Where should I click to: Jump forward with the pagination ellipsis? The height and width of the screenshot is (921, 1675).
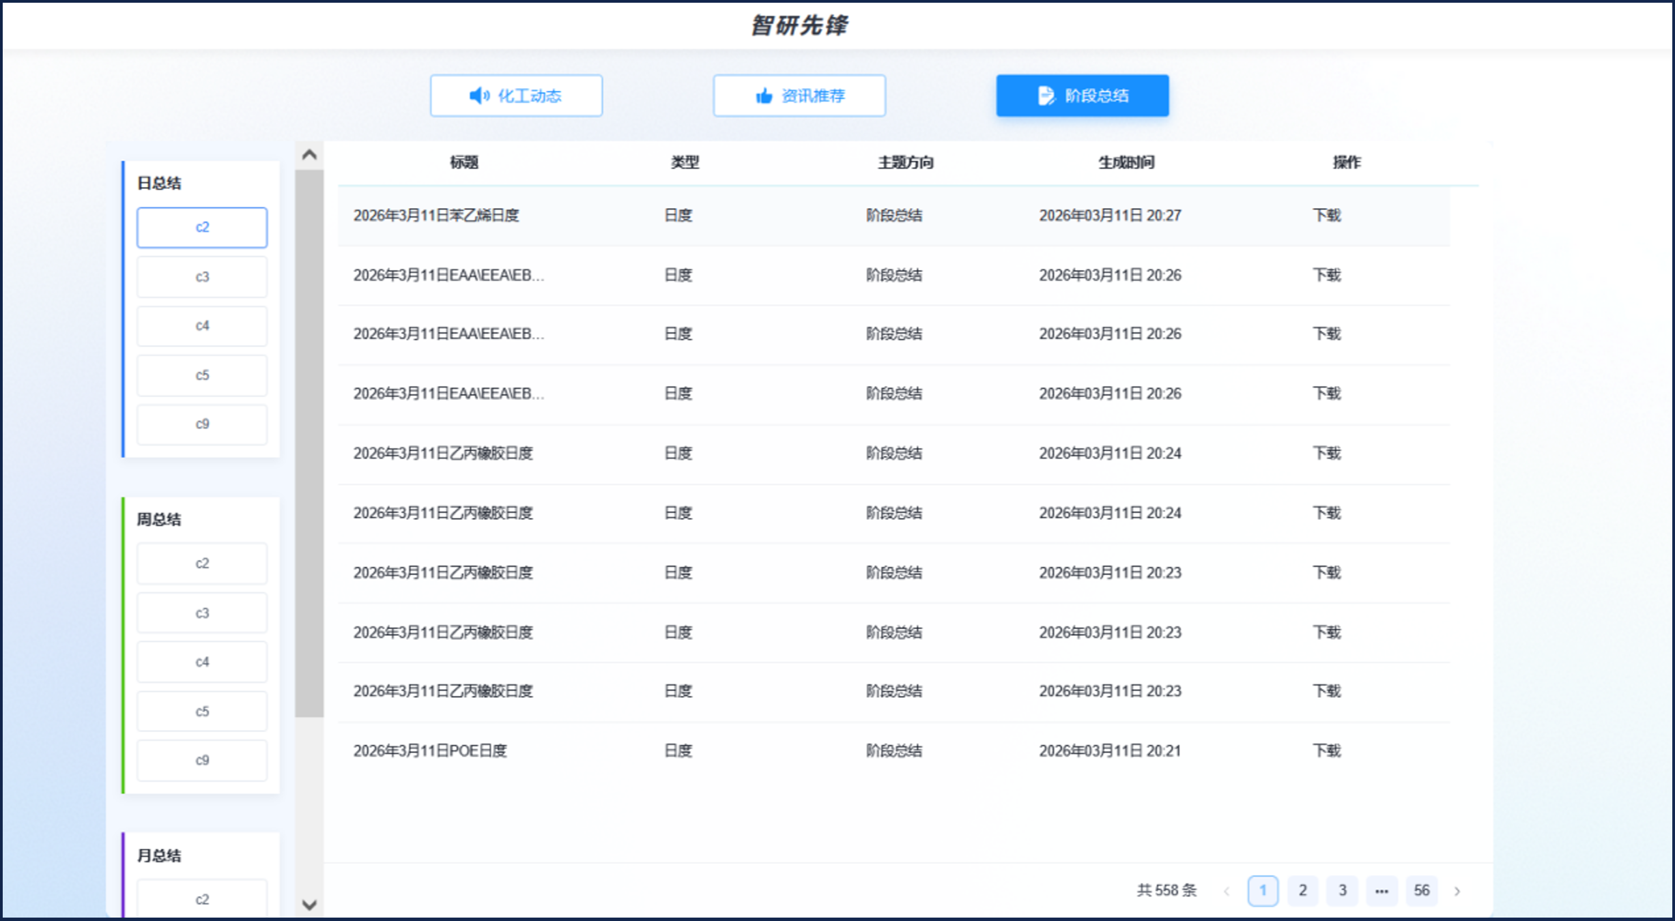[1381, 891]
